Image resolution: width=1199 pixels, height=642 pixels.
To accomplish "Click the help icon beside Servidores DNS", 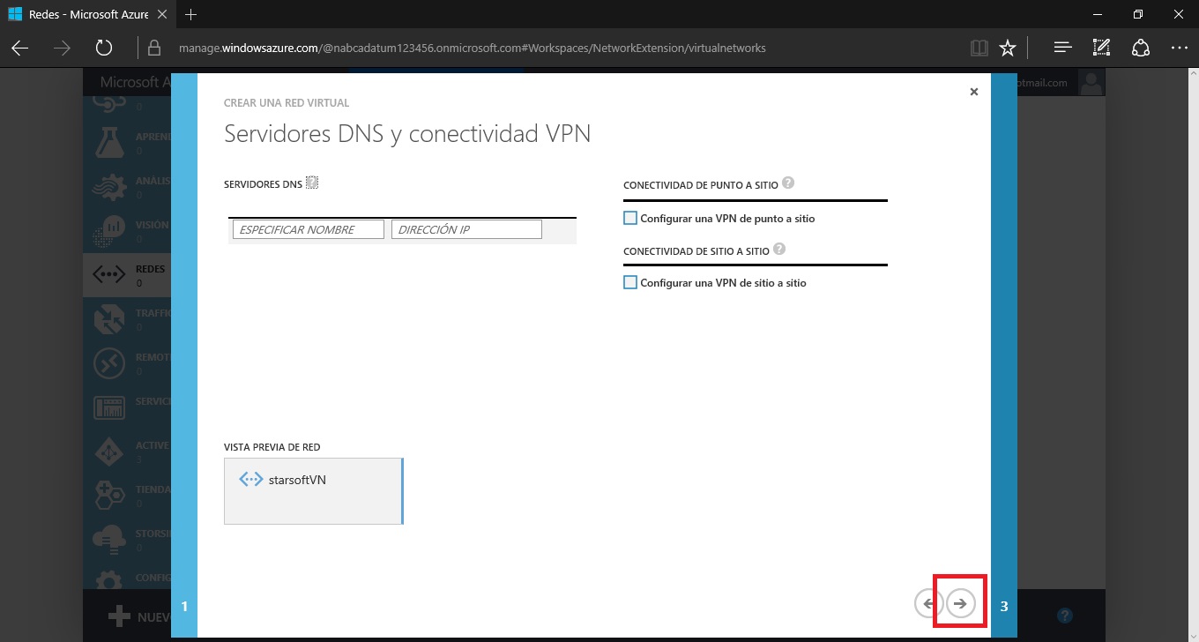I will [x=311, y=183].
